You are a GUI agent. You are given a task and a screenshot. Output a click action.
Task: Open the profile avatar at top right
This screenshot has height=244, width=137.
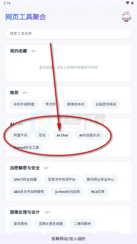click(126, 16)
